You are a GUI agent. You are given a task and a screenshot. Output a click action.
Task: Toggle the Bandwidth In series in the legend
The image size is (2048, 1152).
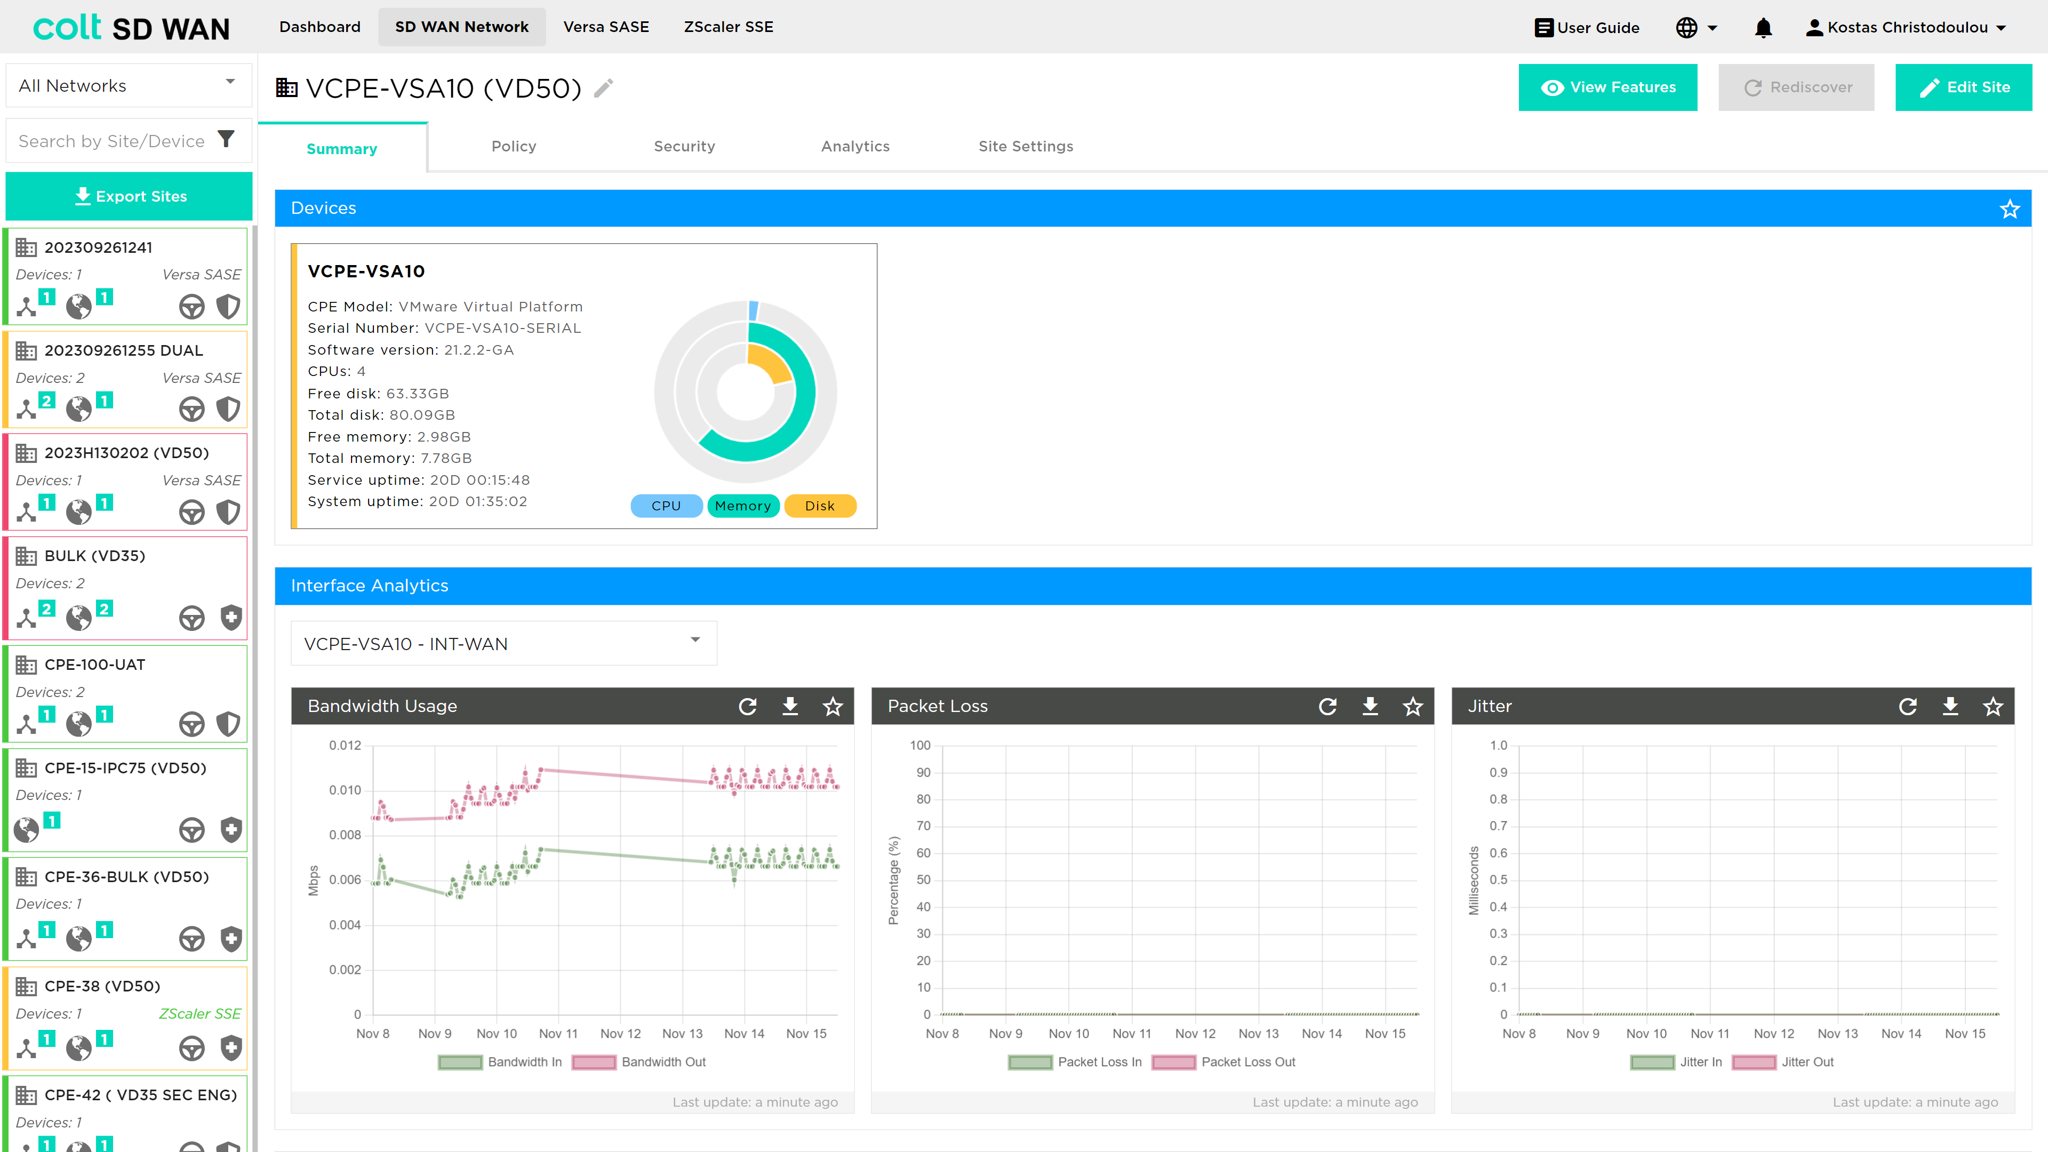[x=500, y=1061]
